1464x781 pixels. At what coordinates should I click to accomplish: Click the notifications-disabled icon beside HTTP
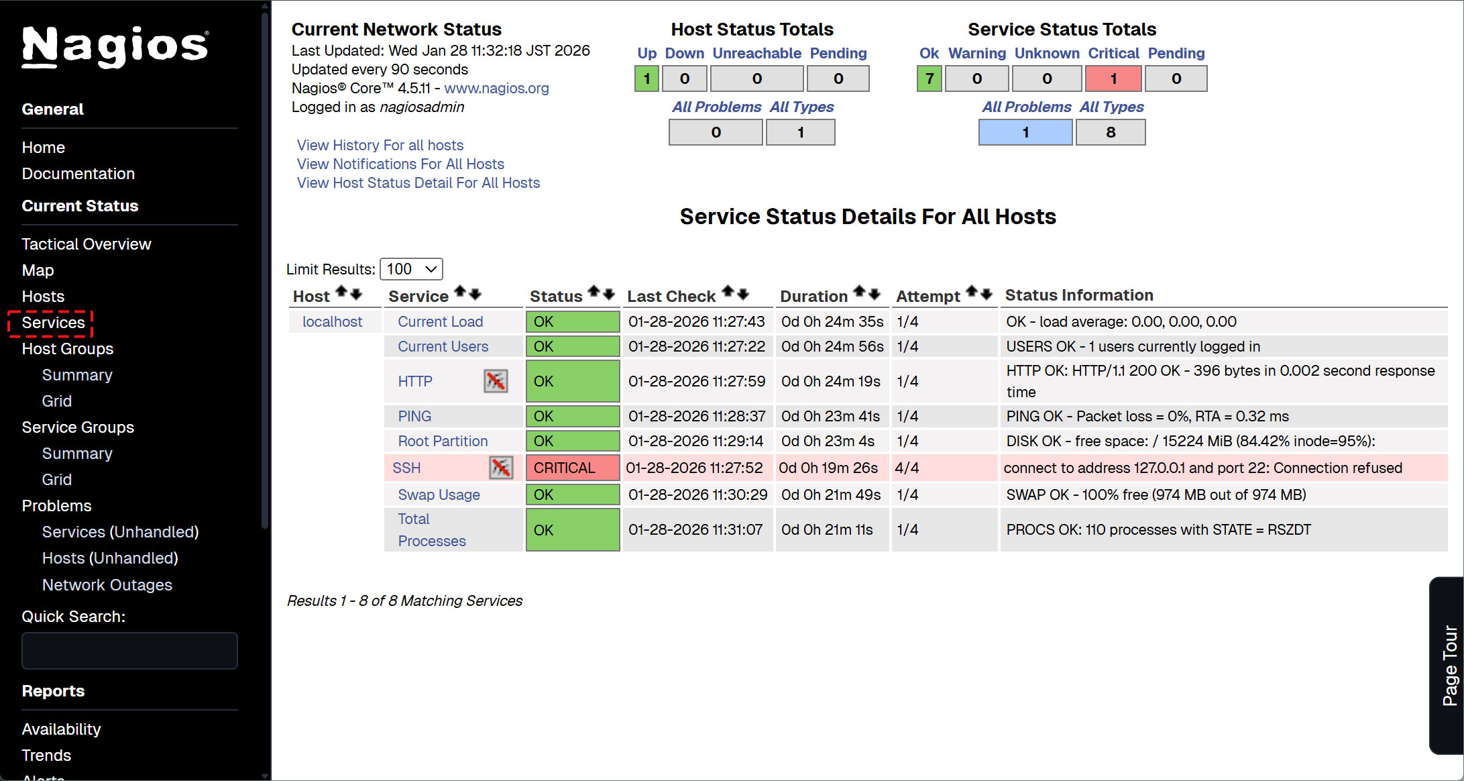(x=496, y=381)
